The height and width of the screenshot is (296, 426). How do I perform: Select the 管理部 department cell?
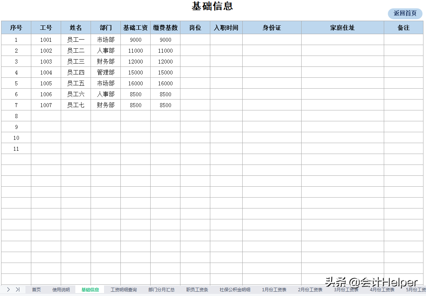pos(106,72)
